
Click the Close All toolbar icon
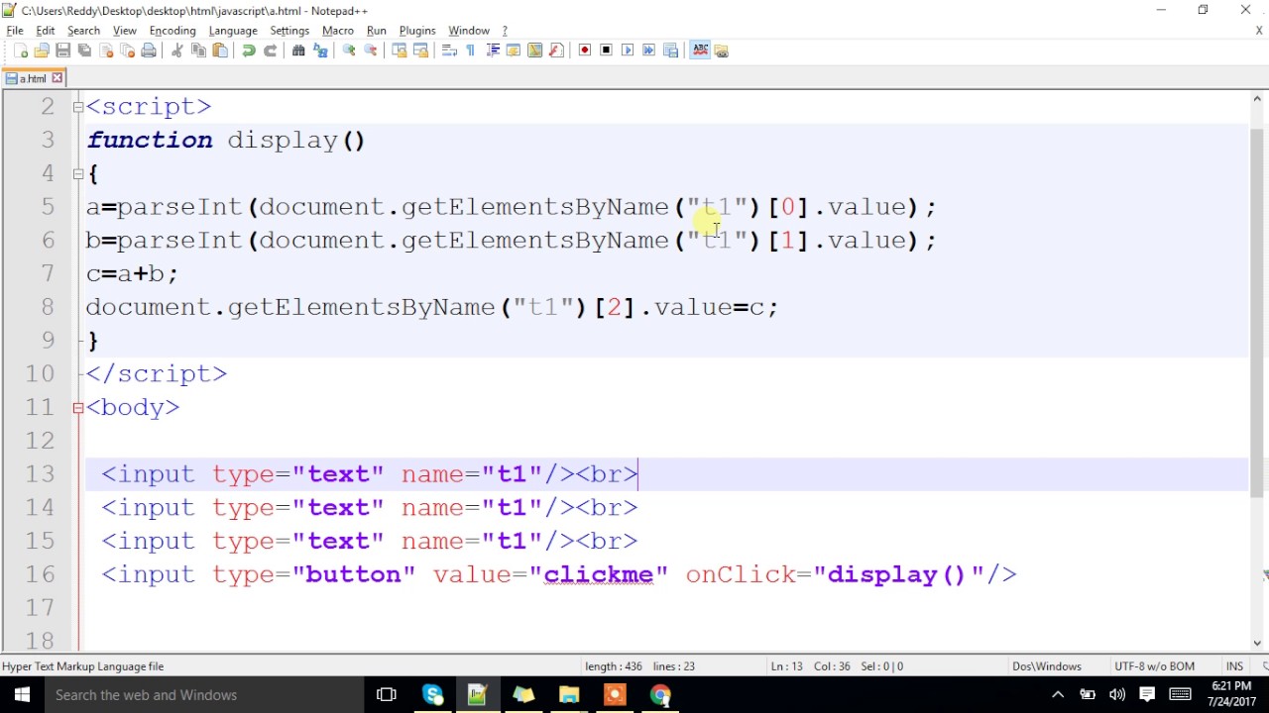click(127, 51)
